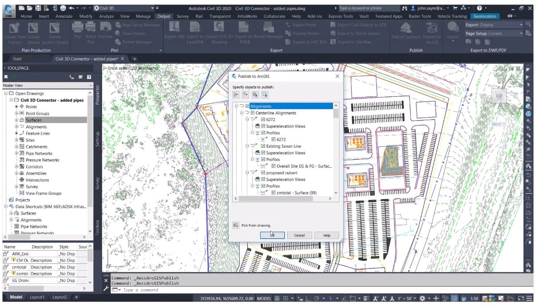539x306 pixels.
Task: Uncheck the Existing Sewer Line checkbox
Action: pyautogui.click(x=263, y=146)
